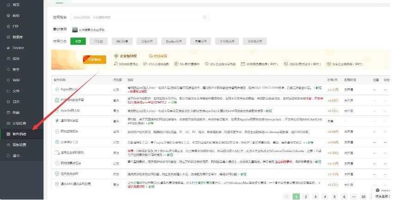Open the 软件商店 sidebar item

pyautogui.click(x=19, y=134)
